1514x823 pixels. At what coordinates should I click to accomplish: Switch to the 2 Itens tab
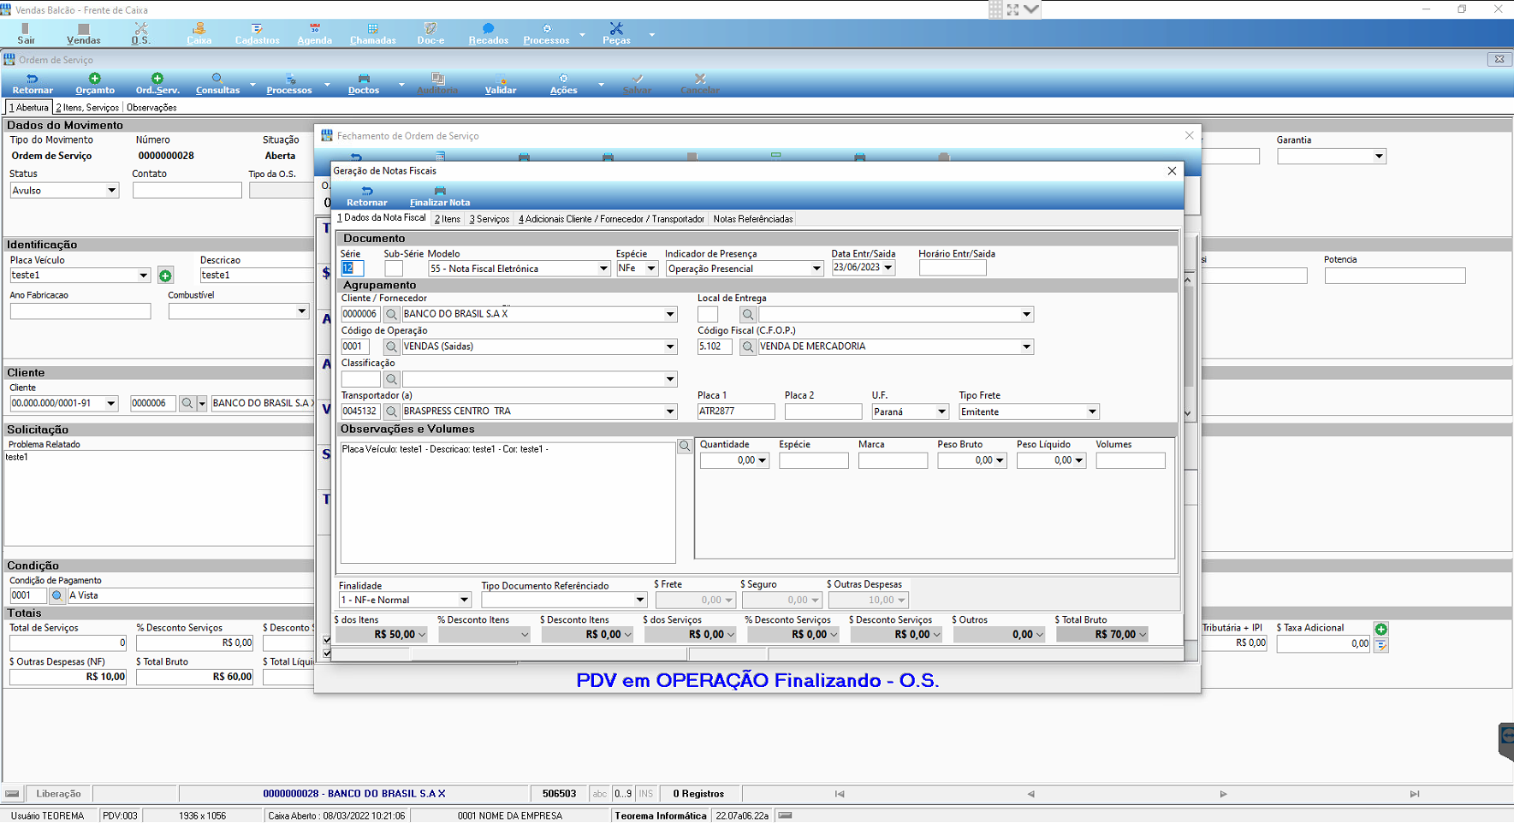point(448,219)
